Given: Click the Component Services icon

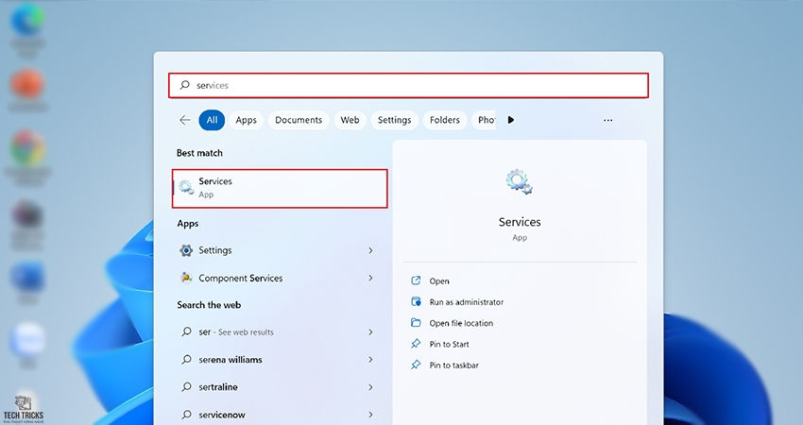Looking at the screenshot, I should (186, 278).
